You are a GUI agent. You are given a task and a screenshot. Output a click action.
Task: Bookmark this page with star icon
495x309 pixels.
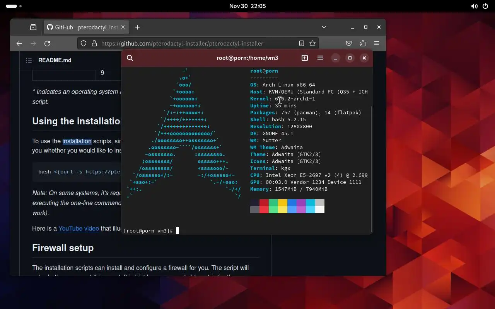tap(312, 44)
